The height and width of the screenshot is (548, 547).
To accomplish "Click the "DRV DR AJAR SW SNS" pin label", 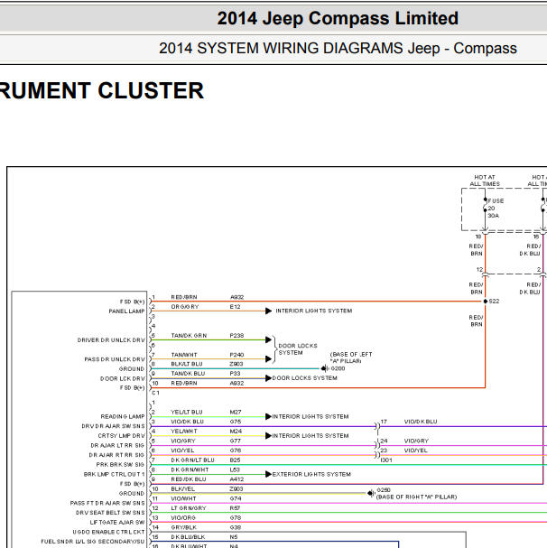I will pos(113,426).
